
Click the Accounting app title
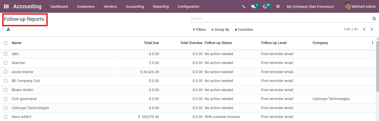[27, 6]
